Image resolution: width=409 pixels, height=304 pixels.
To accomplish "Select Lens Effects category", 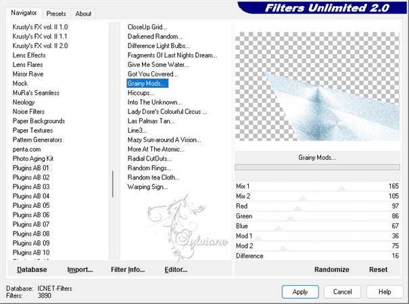I will click(x=29, y=55).
